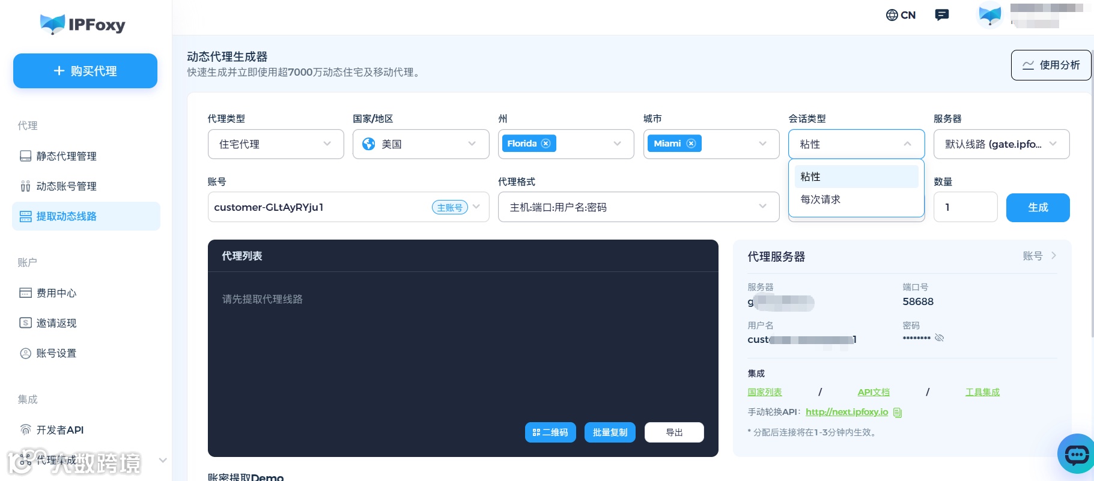Open the 服务器 默认线路 dropdown
This screenshot has height=481, width=1094.
tap(1001, 144)
